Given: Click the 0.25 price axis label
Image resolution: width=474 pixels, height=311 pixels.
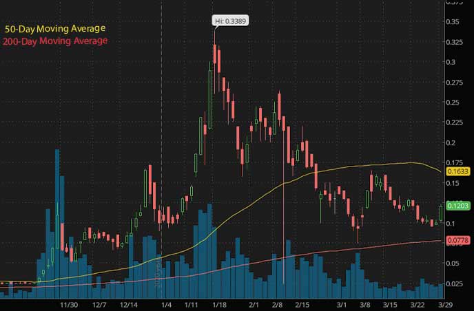Looking at the screenshot, I should (x=453, y=103).
